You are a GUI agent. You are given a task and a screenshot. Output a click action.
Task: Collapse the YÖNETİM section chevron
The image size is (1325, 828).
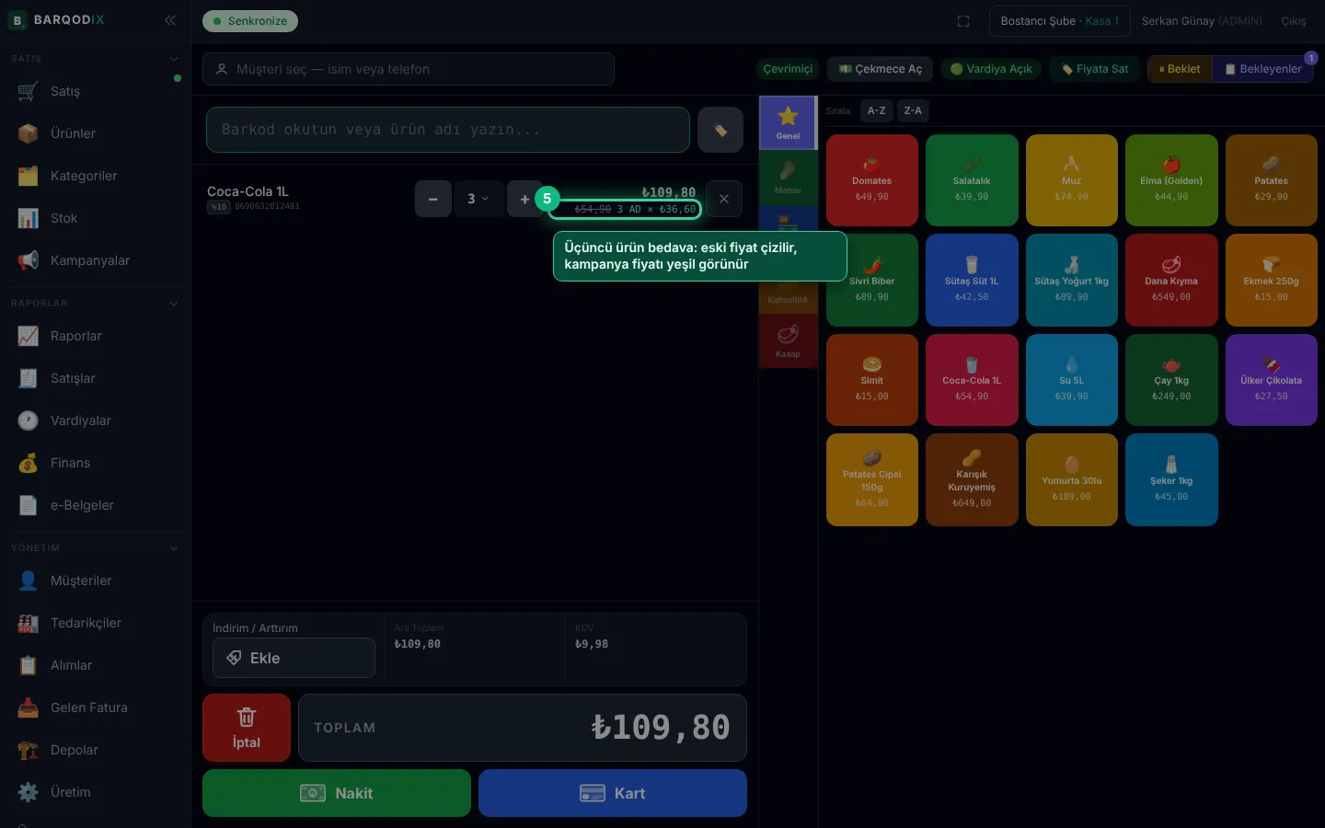[174, 548]
